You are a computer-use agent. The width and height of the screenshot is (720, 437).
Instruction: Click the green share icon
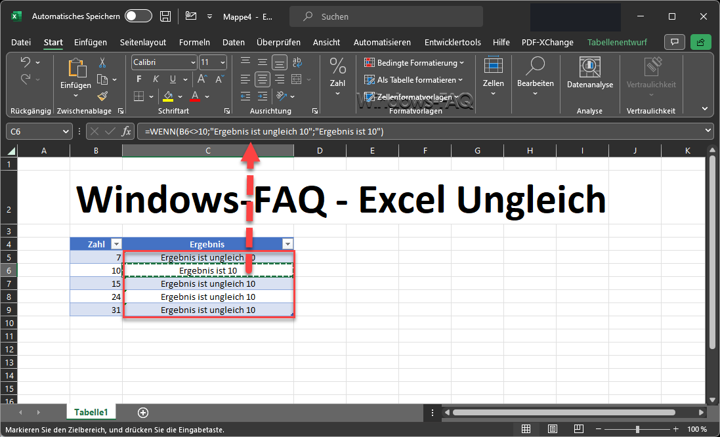[701, 42]
